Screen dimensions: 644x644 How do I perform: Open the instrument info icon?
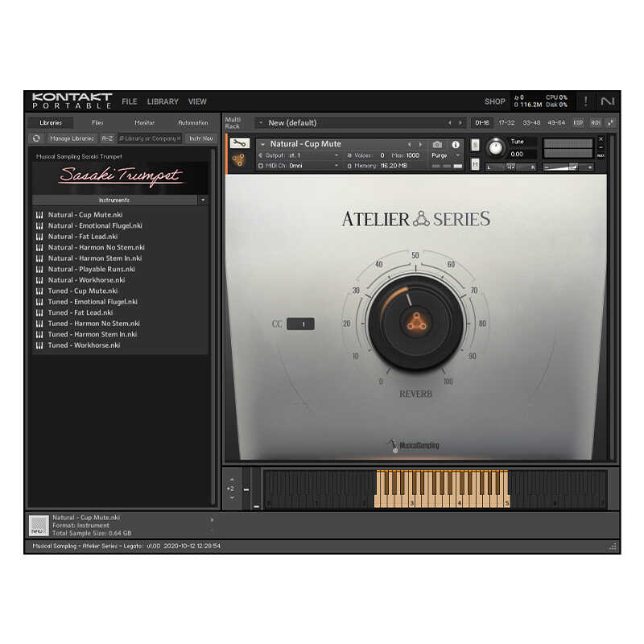point(456,145)
